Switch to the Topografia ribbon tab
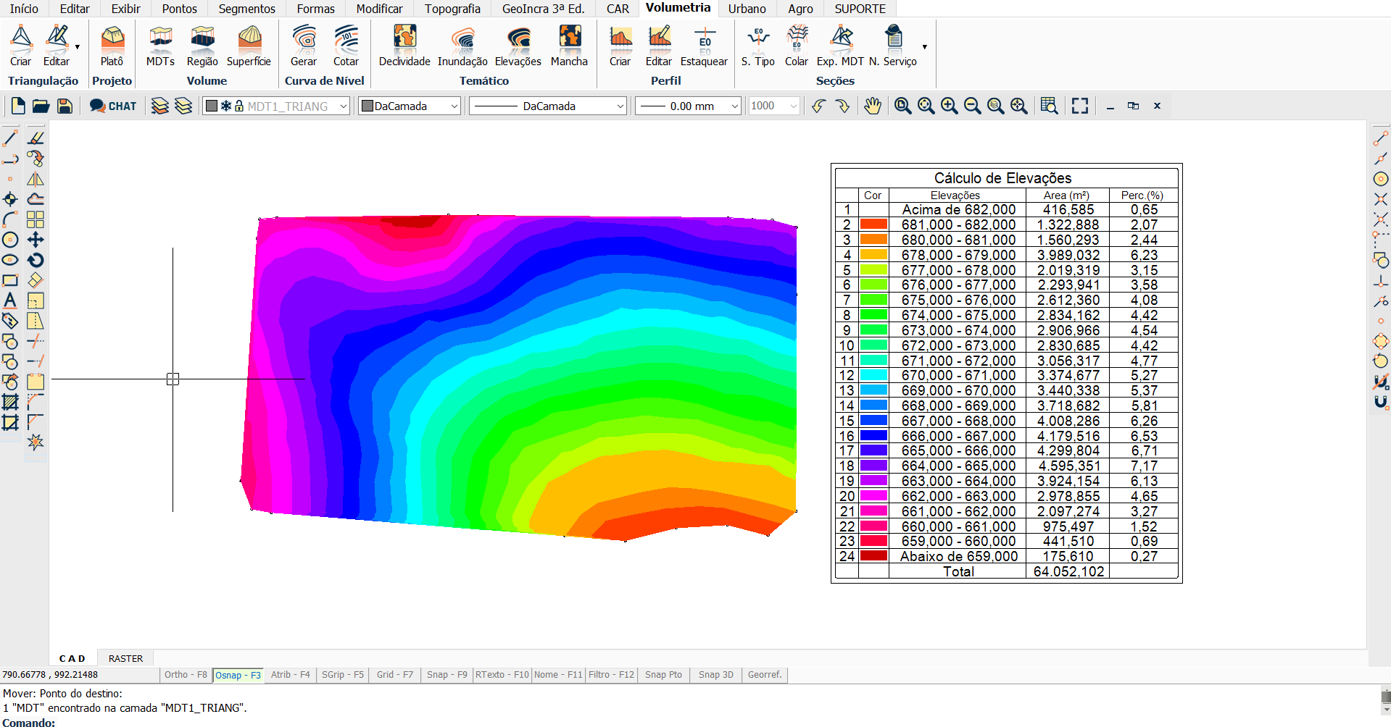Viewport: 1391px width, 727px height. tap(452, 9)
